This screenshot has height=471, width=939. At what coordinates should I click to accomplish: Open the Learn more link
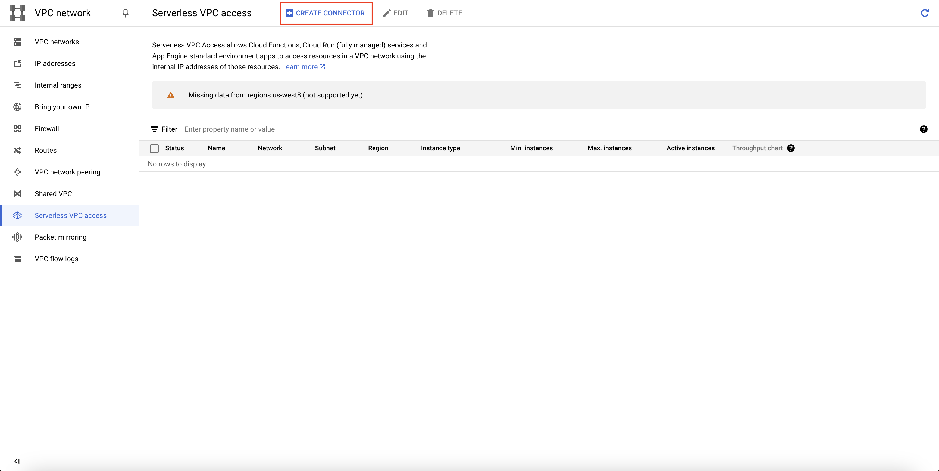coord(300,67)
